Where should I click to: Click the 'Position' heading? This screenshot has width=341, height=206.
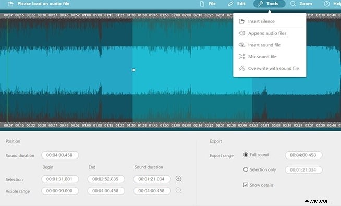point(13,141)
